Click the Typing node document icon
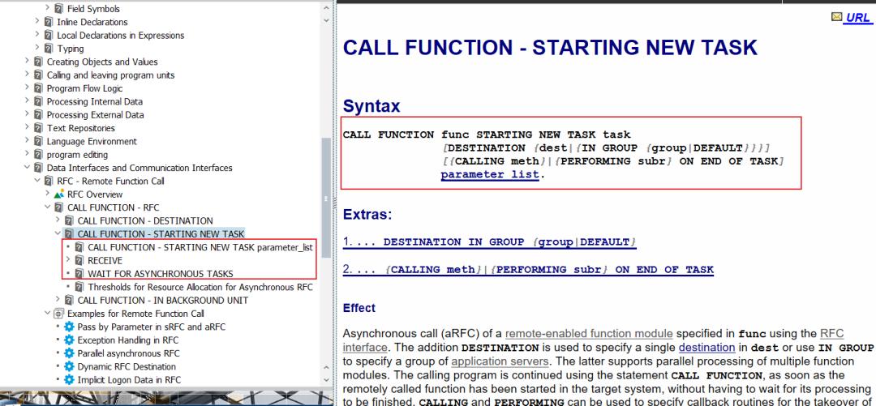This screenshot has height=406, width=876. (49, 49)
